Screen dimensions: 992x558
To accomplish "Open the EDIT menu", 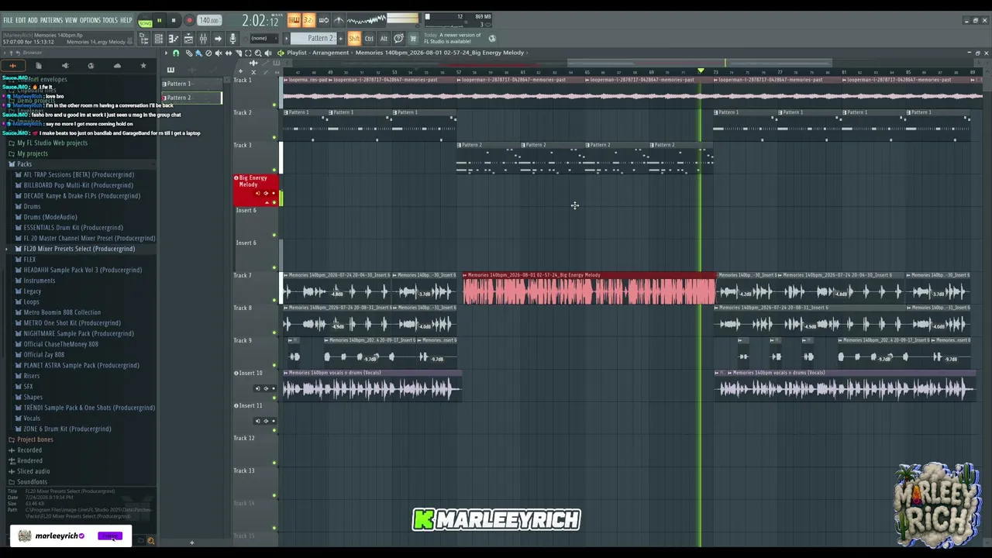I will point(20,20).
